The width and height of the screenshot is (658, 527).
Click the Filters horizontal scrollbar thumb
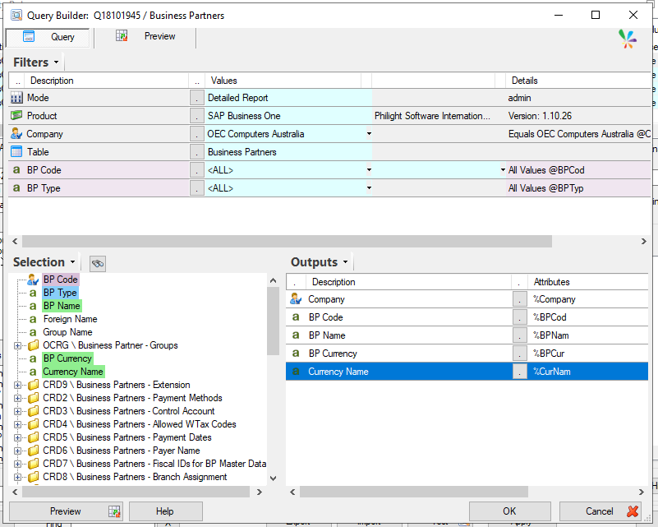pyautogui.click(x=287, y=242)
